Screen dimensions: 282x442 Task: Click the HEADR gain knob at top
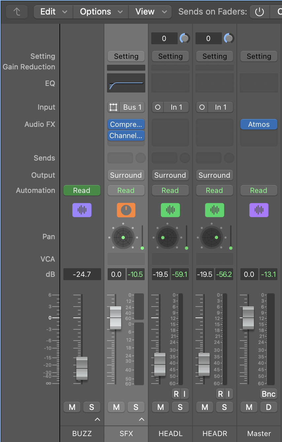229,39
